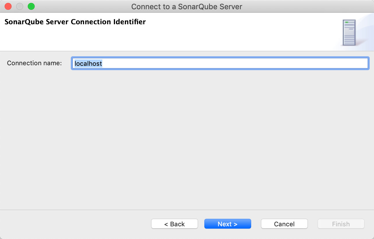Cancel the SonarQube connection wizard
This screenshot has height=239, width=374.
[x=284, y=224]
